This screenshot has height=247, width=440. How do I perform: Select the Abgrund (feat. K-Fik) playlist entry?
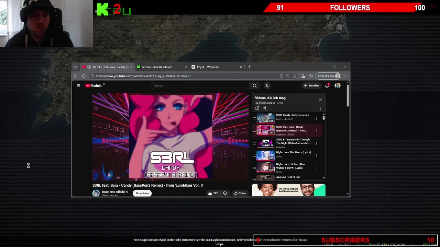click(x=288, y=177)
